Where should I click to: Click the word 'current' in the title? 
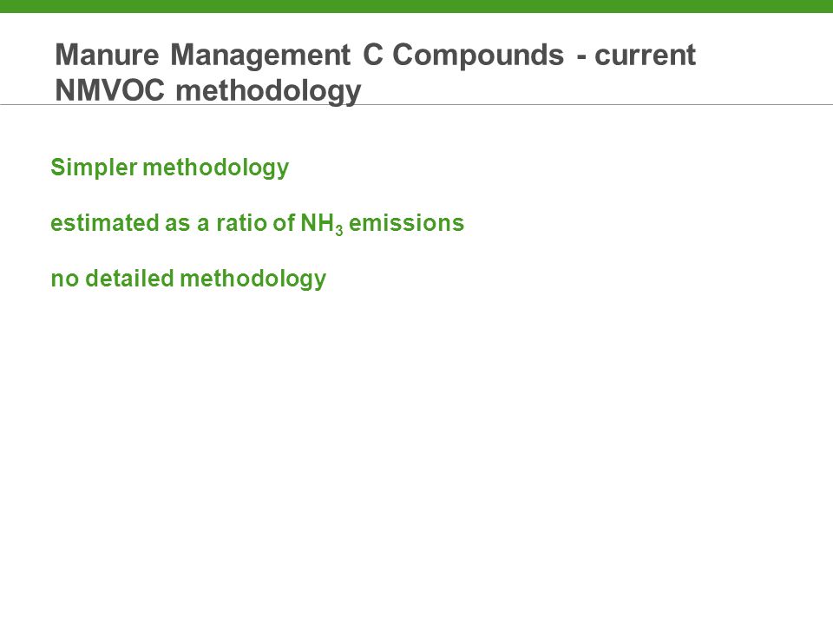point(645,55)
